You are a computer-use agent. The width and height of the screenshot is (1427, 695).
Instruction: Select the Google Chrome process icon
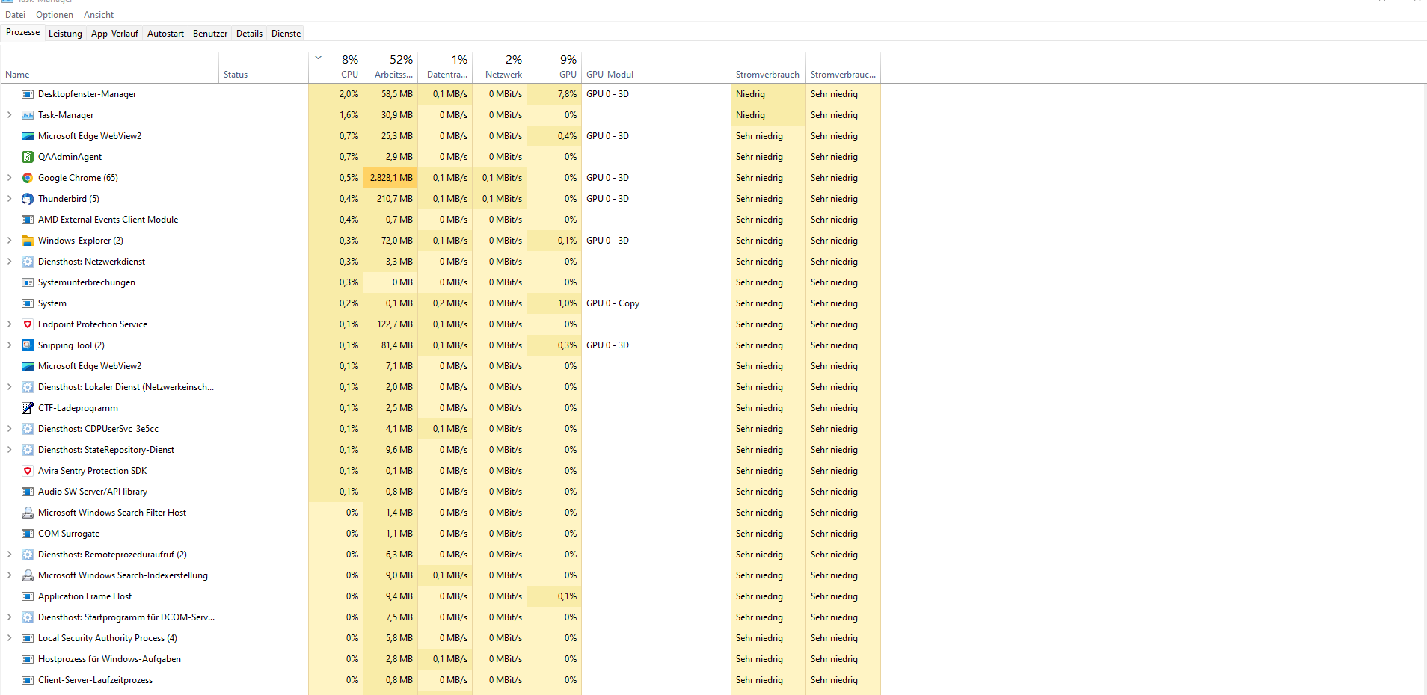tap(28, 178)
